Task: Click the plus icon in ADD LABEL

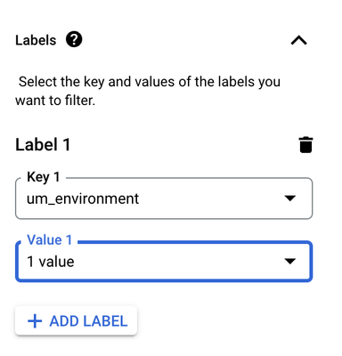Action: point(35,321)
